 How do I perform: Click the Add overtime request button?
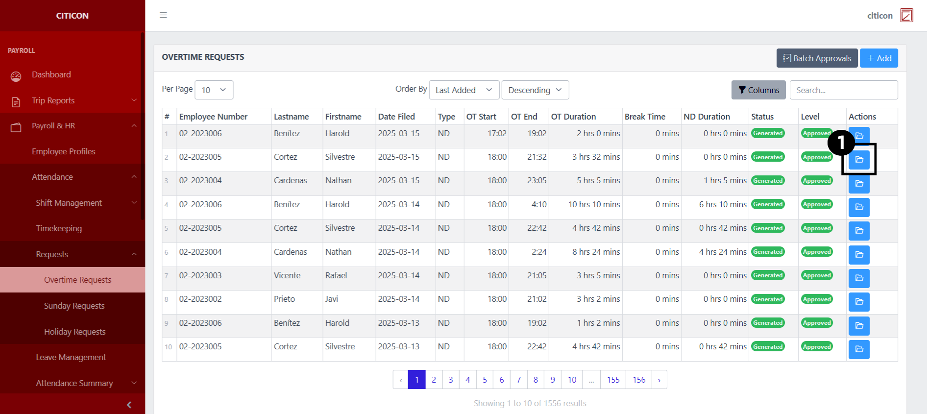tap(878, 58)
